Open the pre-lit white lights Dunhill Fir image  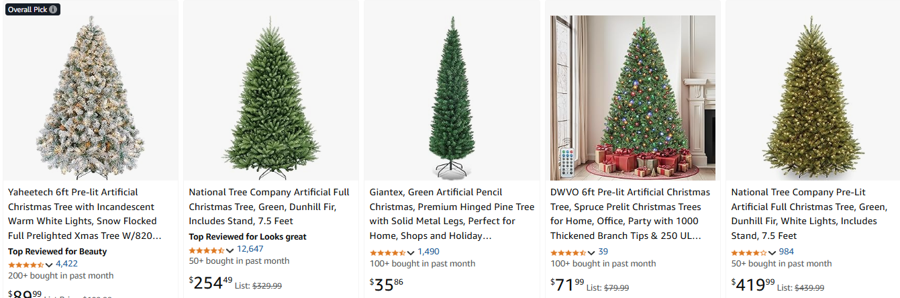click(x=813, y=97)
